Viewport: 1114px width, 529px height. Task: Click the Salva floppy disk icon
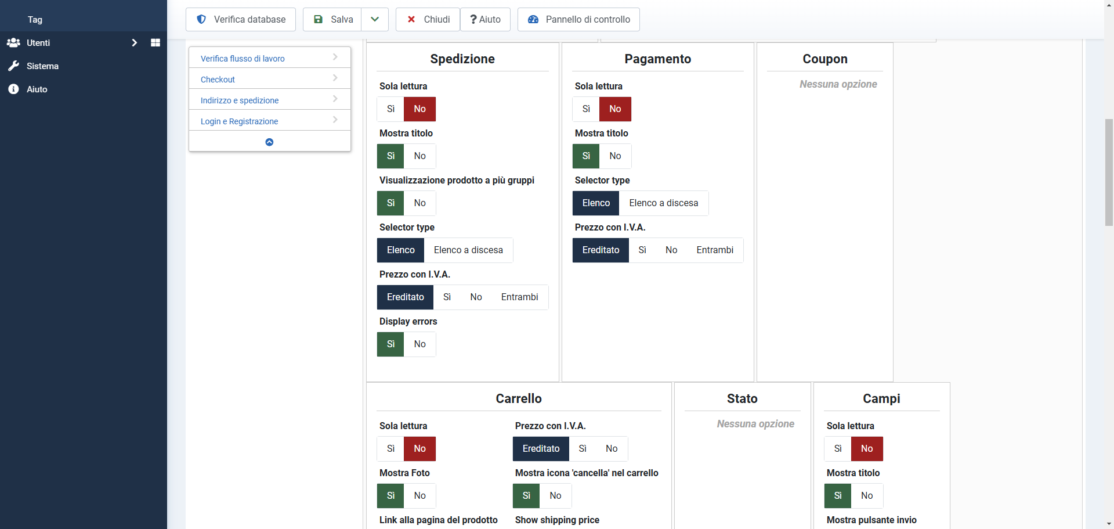[x=318, y=19]
